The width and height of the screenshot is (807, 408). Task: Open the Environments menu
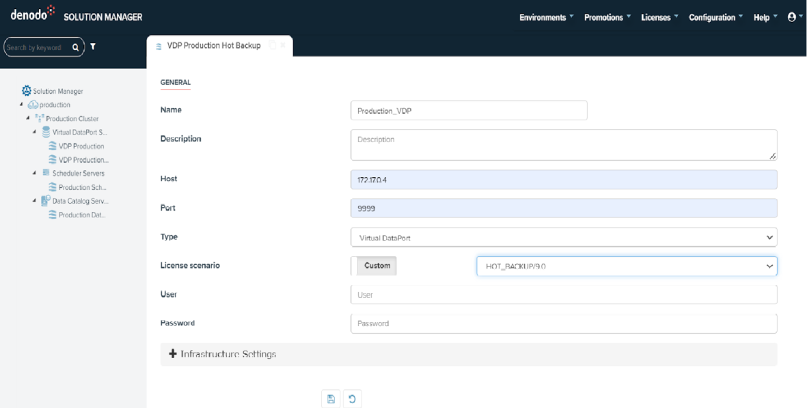(547, 18)
